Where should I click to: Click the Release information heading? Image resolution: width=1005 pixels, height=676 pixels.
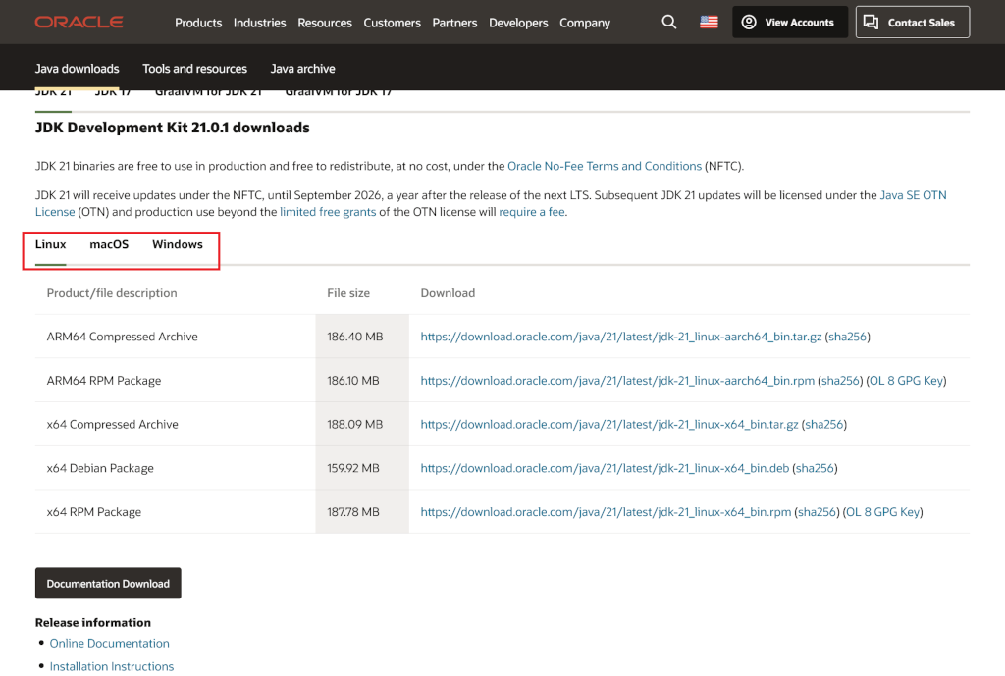click(x=93, y=622)
